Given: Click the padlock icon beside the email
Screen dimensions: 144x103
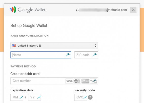Looking at the screenshot, I should click(x=77, y=10).
